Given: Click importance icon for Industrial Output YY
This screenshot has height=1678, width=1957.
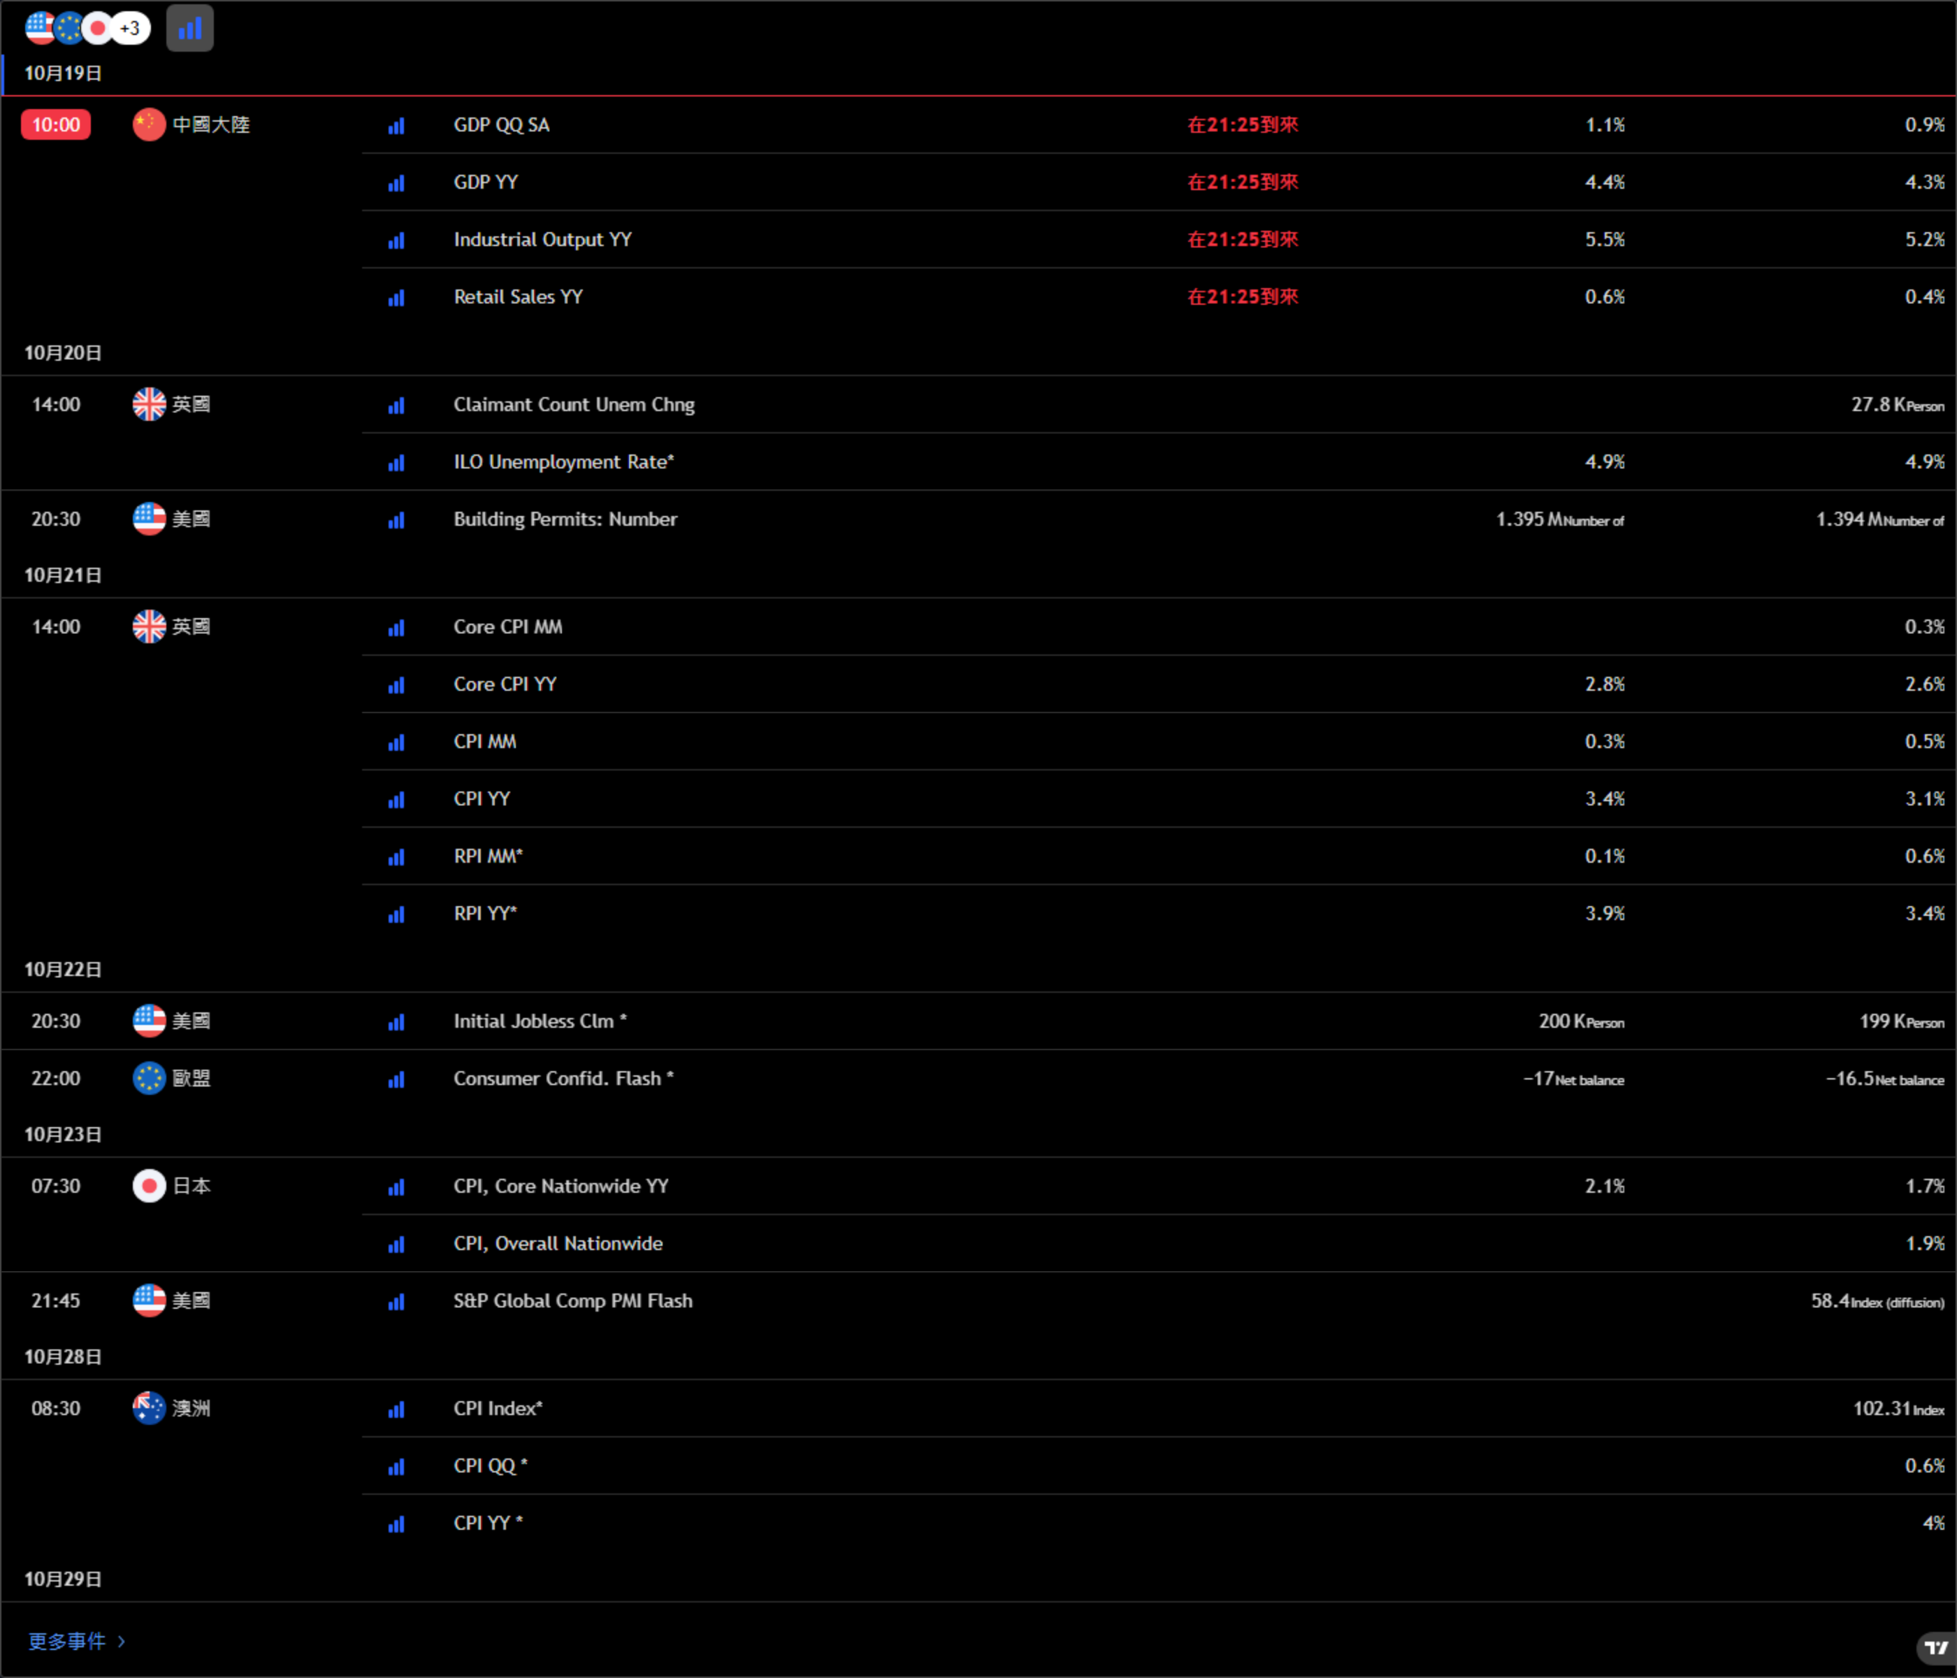Looking at the screenshot, I should pyautogui.click(x=397, y=241).
